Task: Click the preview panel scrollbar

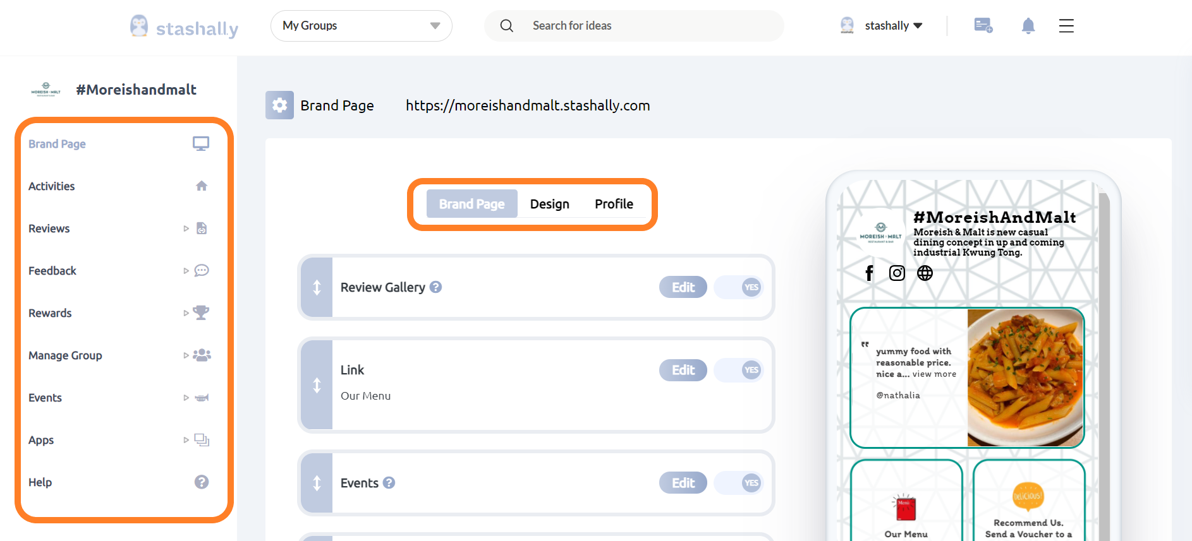Action: (x=1104, y=366)
